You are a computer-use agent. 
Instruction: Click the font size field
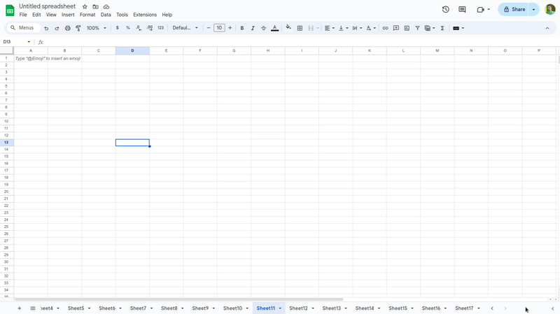coord(219,28)
